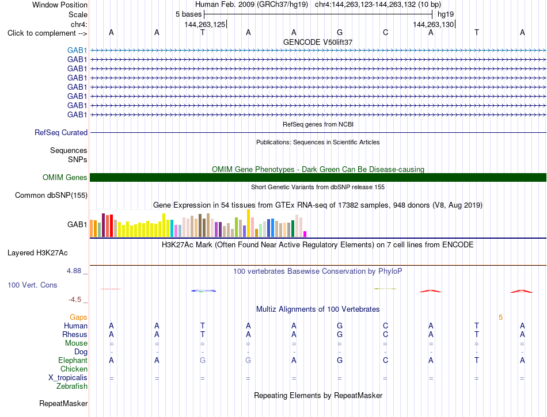
Task: Select the Rhesus species label
Action: [x=75, y=334]
